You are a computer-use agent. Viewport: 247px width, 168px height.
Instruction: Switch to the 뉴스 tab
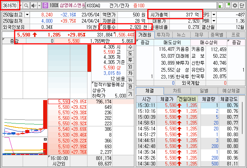[x=181, y=35]
